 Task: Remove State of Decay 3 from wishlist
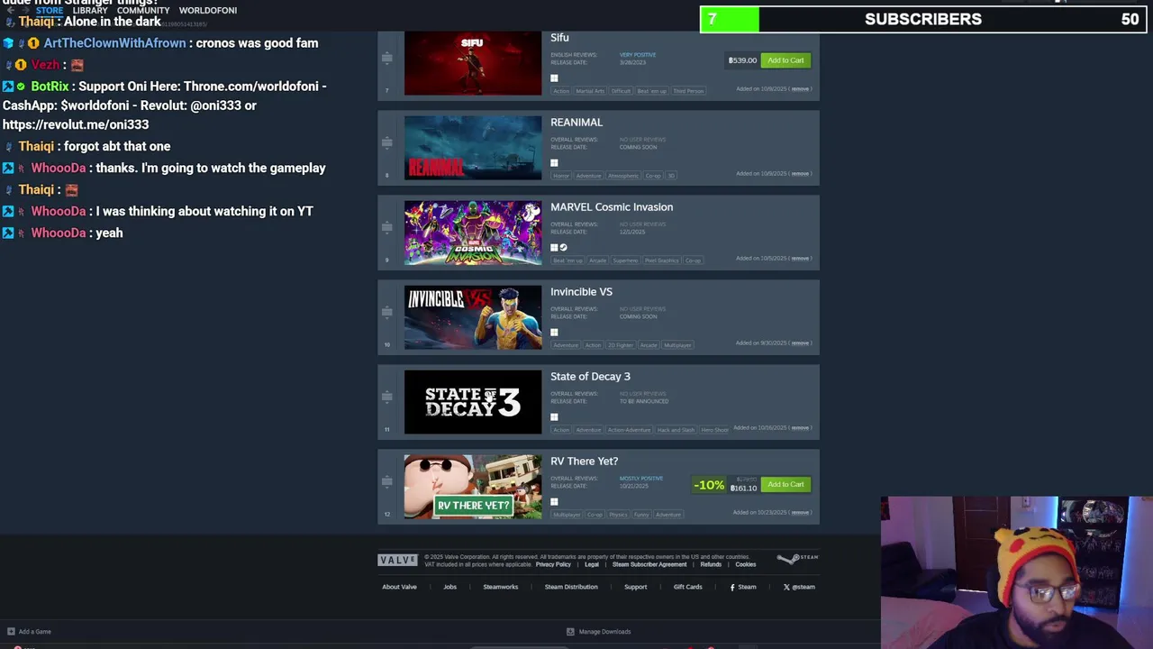pos(800,428)
